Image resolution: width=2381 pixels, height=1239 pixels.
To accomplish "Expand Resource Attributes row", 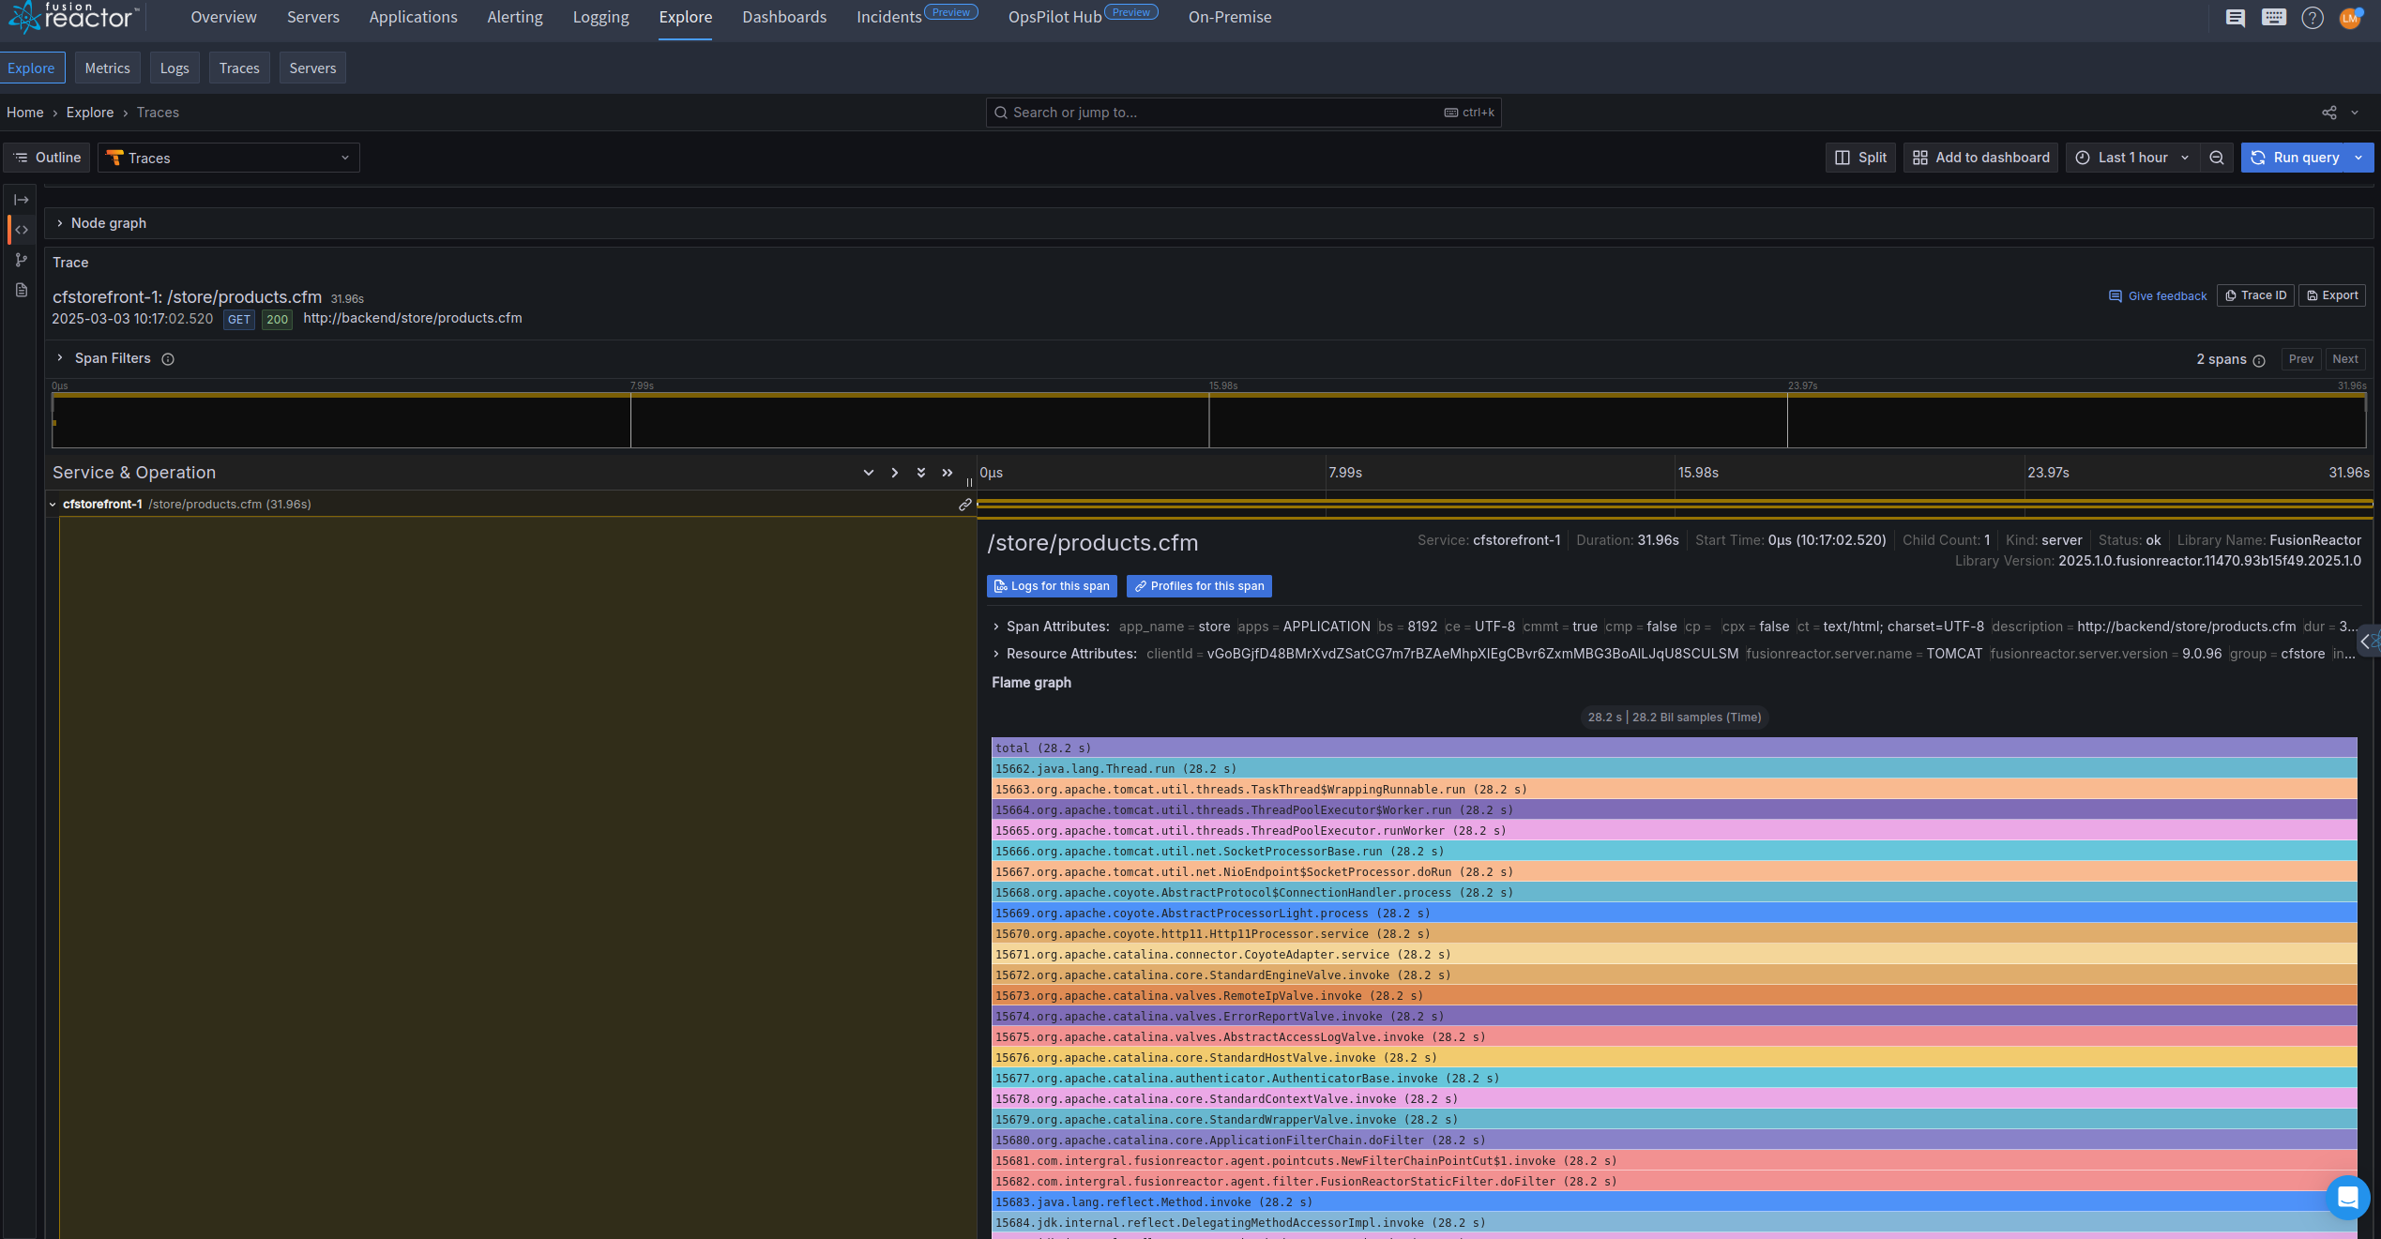I will point(995,654).
